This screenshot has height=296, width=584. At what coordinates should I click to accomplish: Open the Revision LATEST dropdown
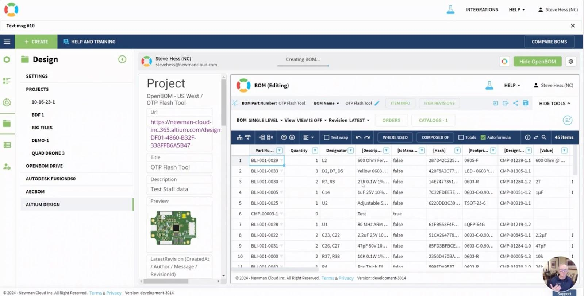[x=359, y=120]
